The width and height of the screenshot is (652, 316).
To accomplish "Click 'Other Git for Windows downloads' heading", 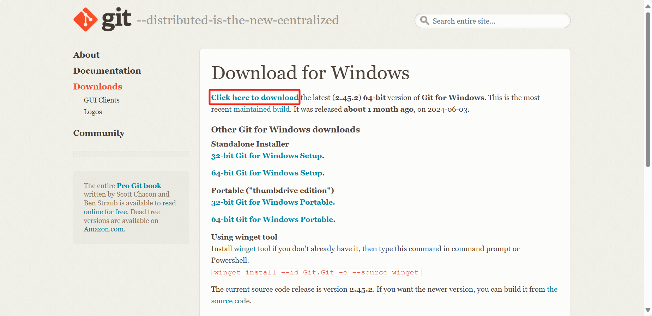I will (285, 130).
